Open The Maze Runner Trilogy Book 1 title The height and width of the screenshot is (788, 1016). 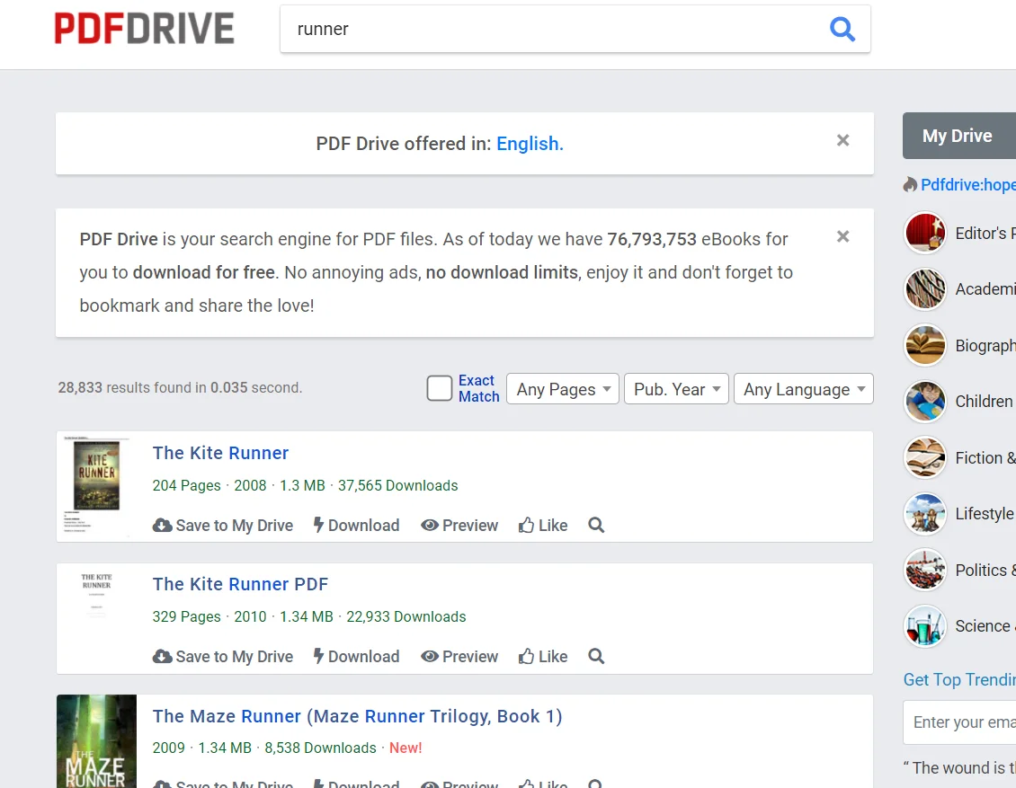pos(358,717)
